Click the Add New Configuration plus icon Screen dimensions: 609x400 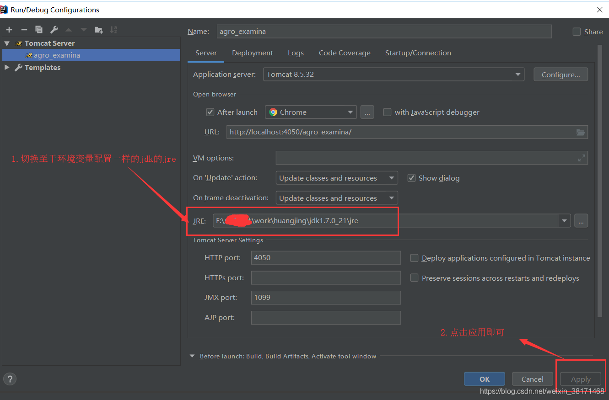9,30
